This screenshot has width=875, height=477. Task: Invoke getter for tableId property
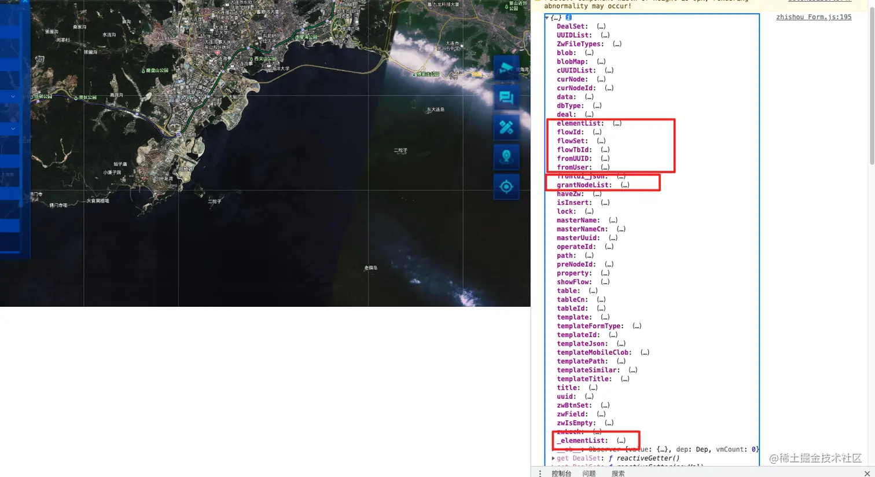tap(601, 309)
